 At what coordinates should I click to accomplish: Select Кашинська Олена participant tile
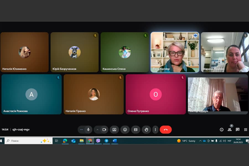(125, 52)
